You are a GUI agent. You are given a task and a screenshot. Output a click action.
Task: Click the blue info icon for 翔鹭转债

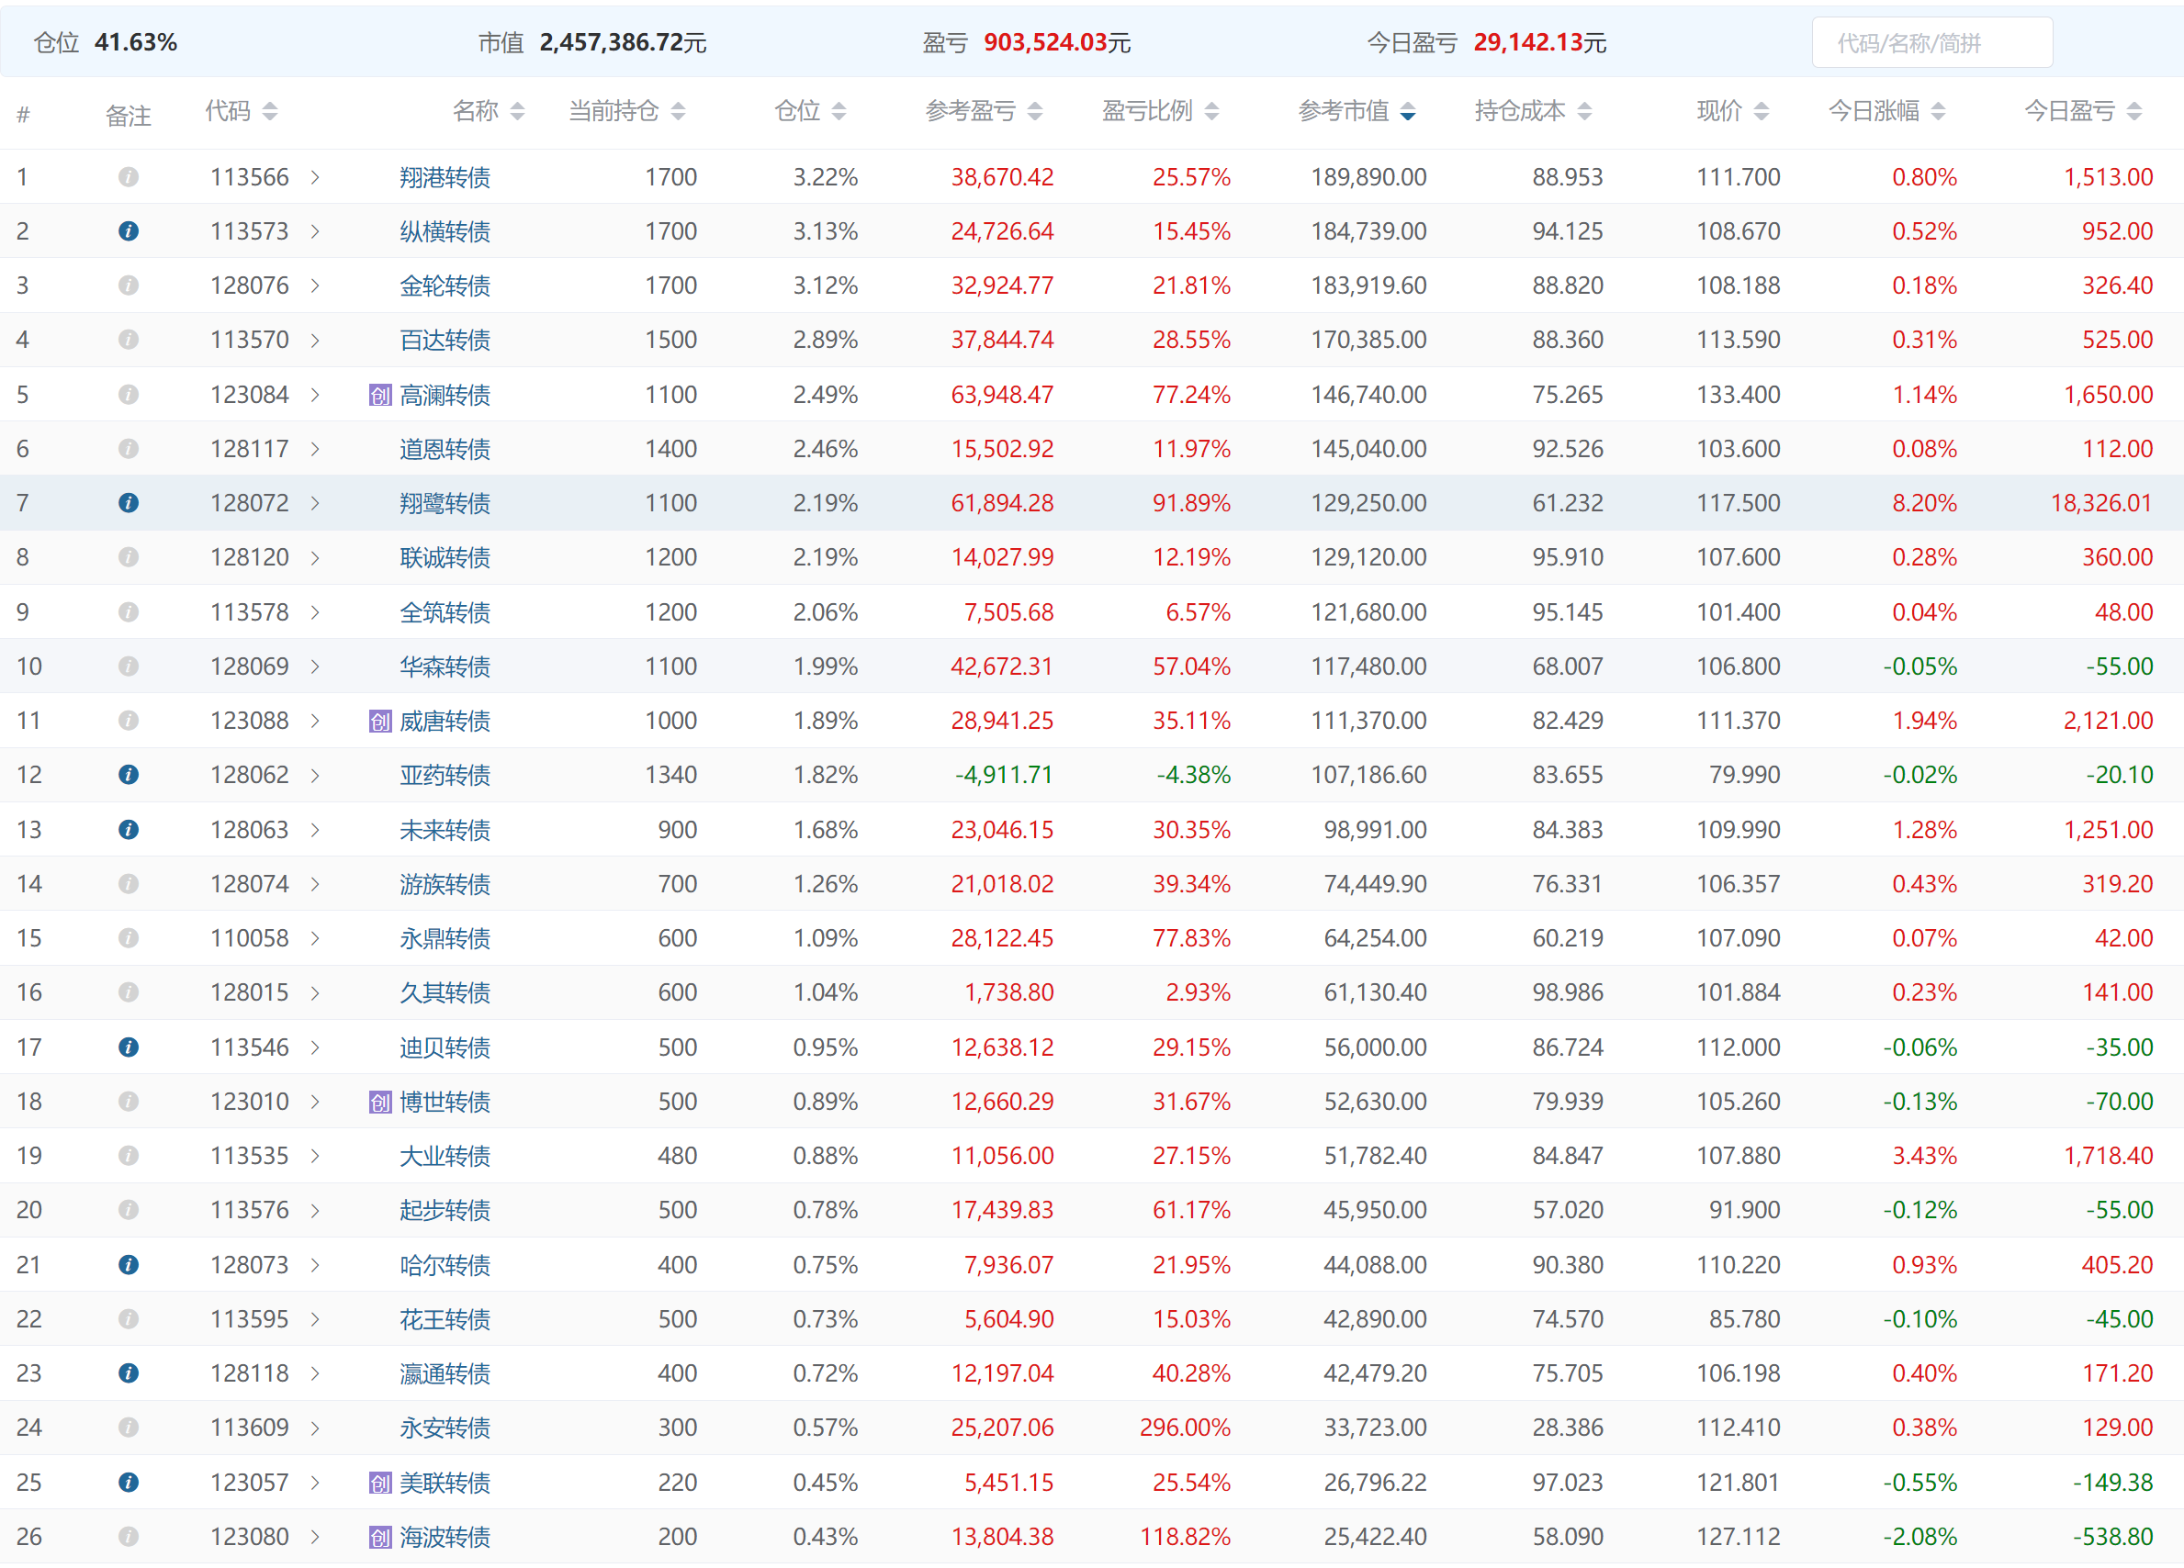point(128,502)
